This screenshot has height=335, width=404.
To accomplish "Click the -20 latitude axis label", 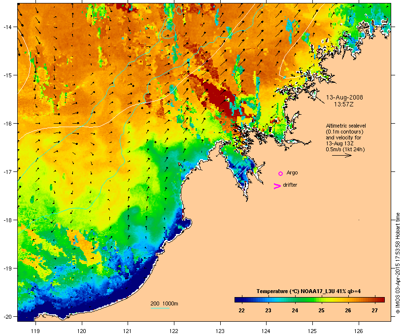I will click(x=7, y=317).
